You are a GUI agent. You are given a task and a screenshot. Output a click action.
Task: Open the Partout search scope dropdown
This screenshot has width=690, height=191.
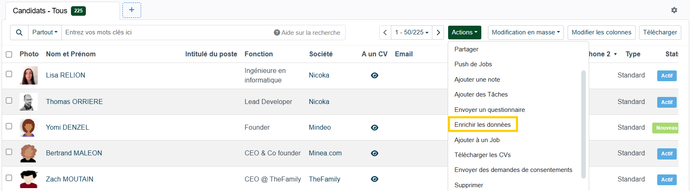45,32
